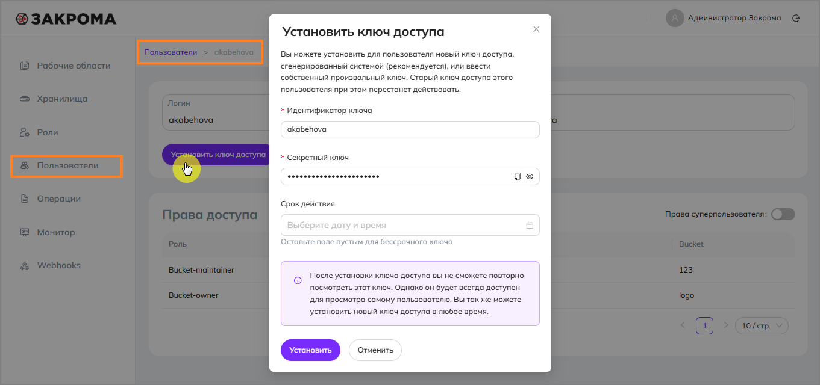This screenshot has height=385, width=820.
Task: Open calendar icon in expiry field
Action: point(530,226)
